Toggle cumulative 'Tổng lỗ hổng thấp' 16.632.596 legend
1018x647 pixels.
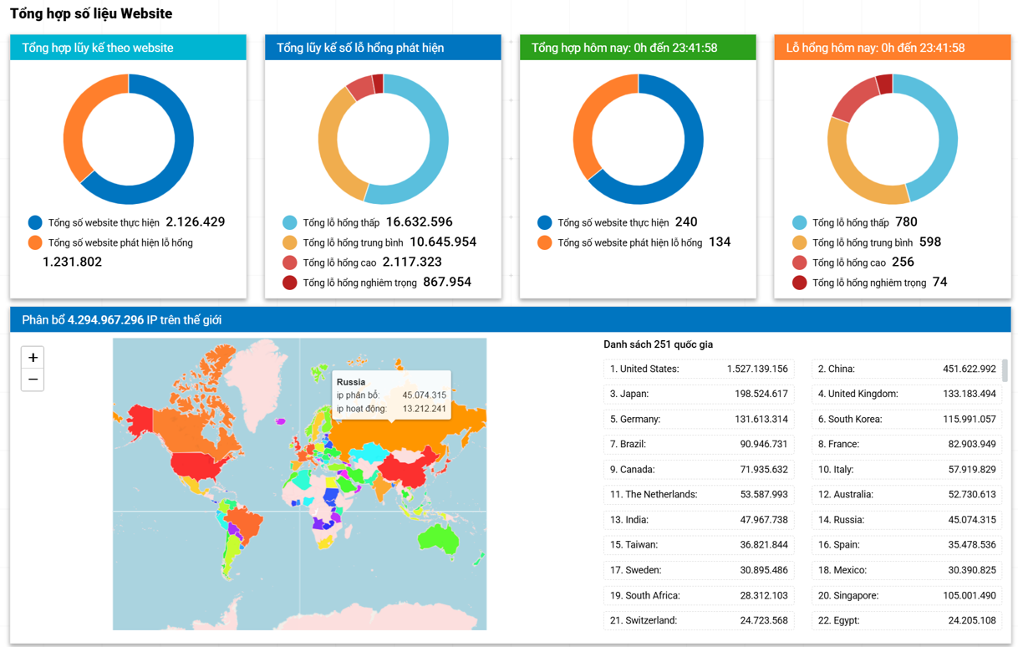(290, 222)
